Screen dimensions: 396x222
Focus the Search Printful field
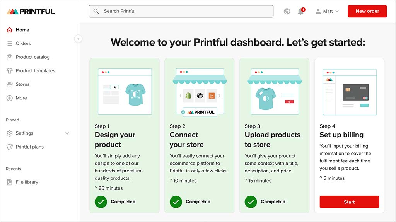181,11
